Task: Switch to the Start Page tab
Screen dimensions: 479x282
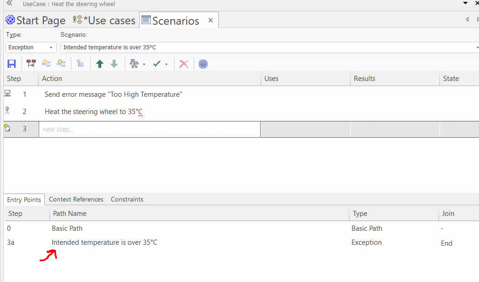Action: [x=35, y=20]
